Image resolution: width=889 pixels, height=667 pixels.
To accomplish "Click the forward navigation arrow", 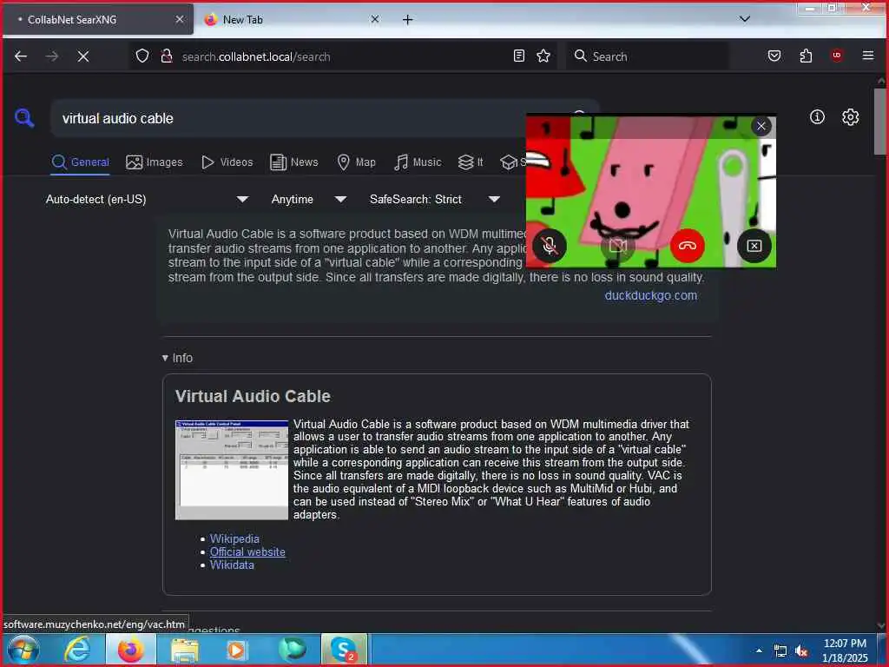I will pos(51,56).
